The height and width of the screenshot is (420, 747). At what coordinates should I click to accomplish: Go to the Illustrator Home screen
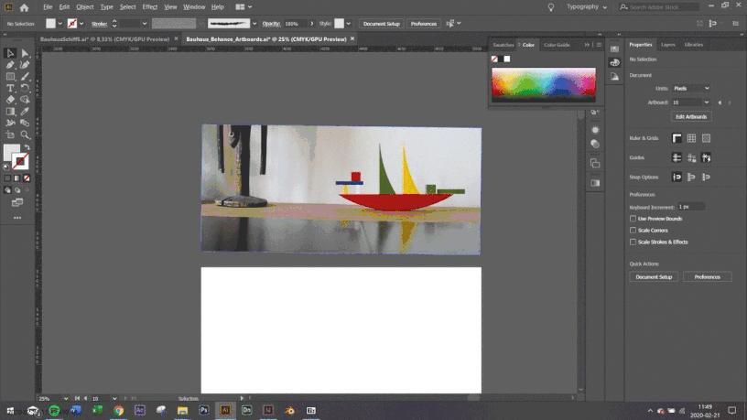coord(25,7)
